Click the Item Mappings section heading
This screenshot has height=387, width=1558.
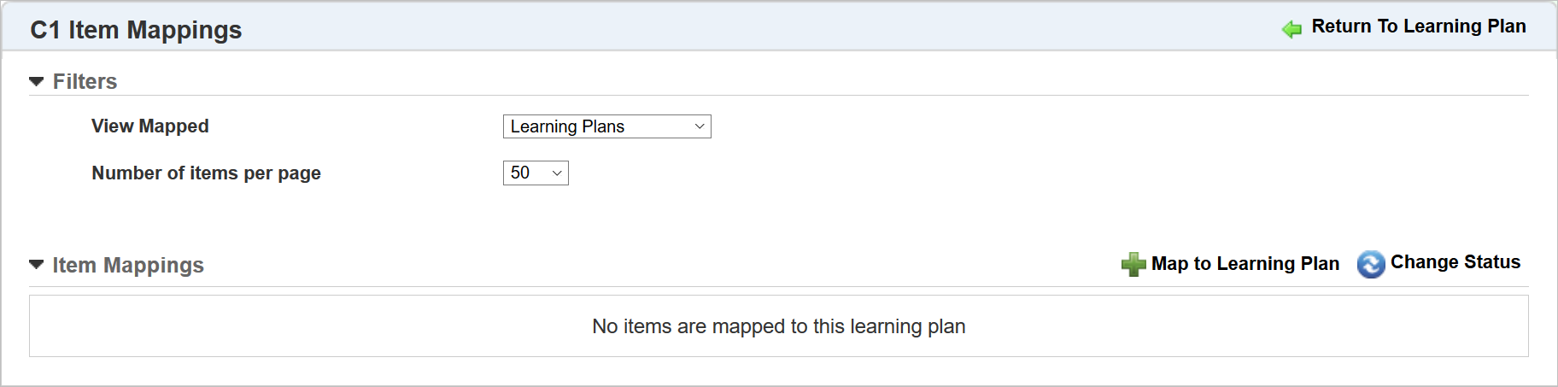click(x=128, y=265)
